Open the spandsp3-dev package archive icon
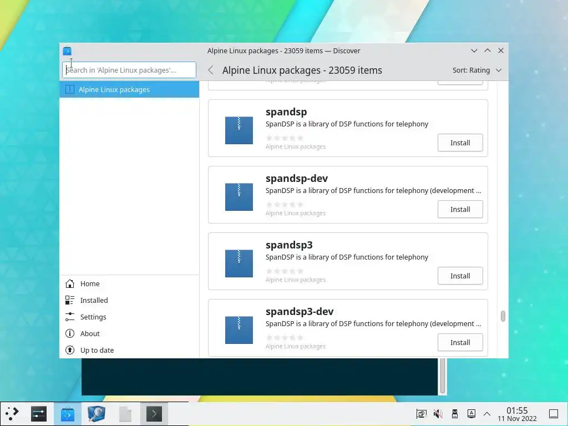 (x=239, y=330)
